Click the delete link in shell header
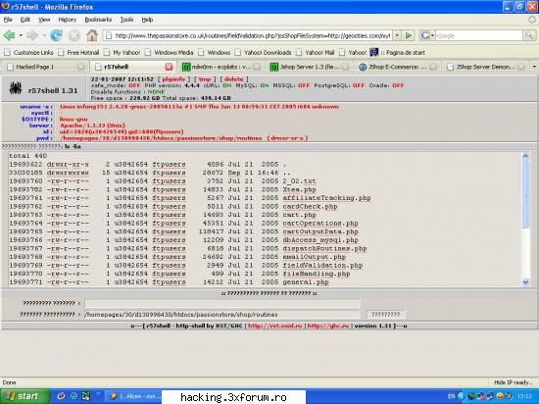The height and width of the screenshot is (404, 539). point(234,79)
